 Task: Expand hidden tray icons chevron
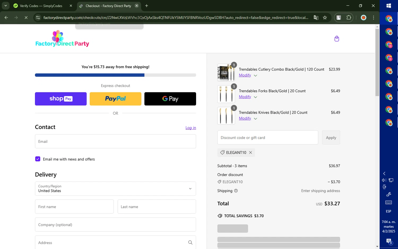[x=384, y=174]
